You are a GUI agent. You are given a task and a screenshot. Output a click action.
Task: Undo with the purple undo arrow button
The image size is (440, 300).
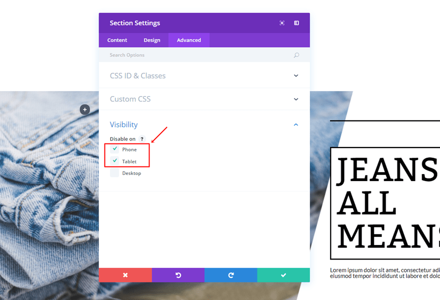178,275
